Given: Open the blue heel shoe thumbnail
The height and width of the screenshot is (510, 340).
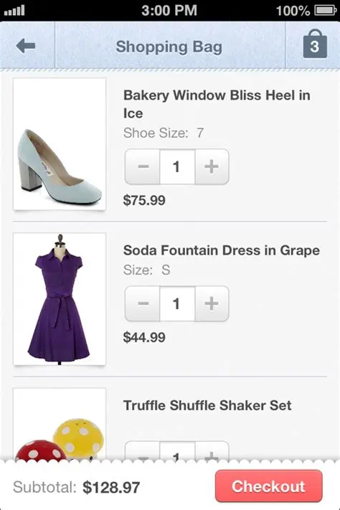Looking at the screenshot, I should 60,144.
